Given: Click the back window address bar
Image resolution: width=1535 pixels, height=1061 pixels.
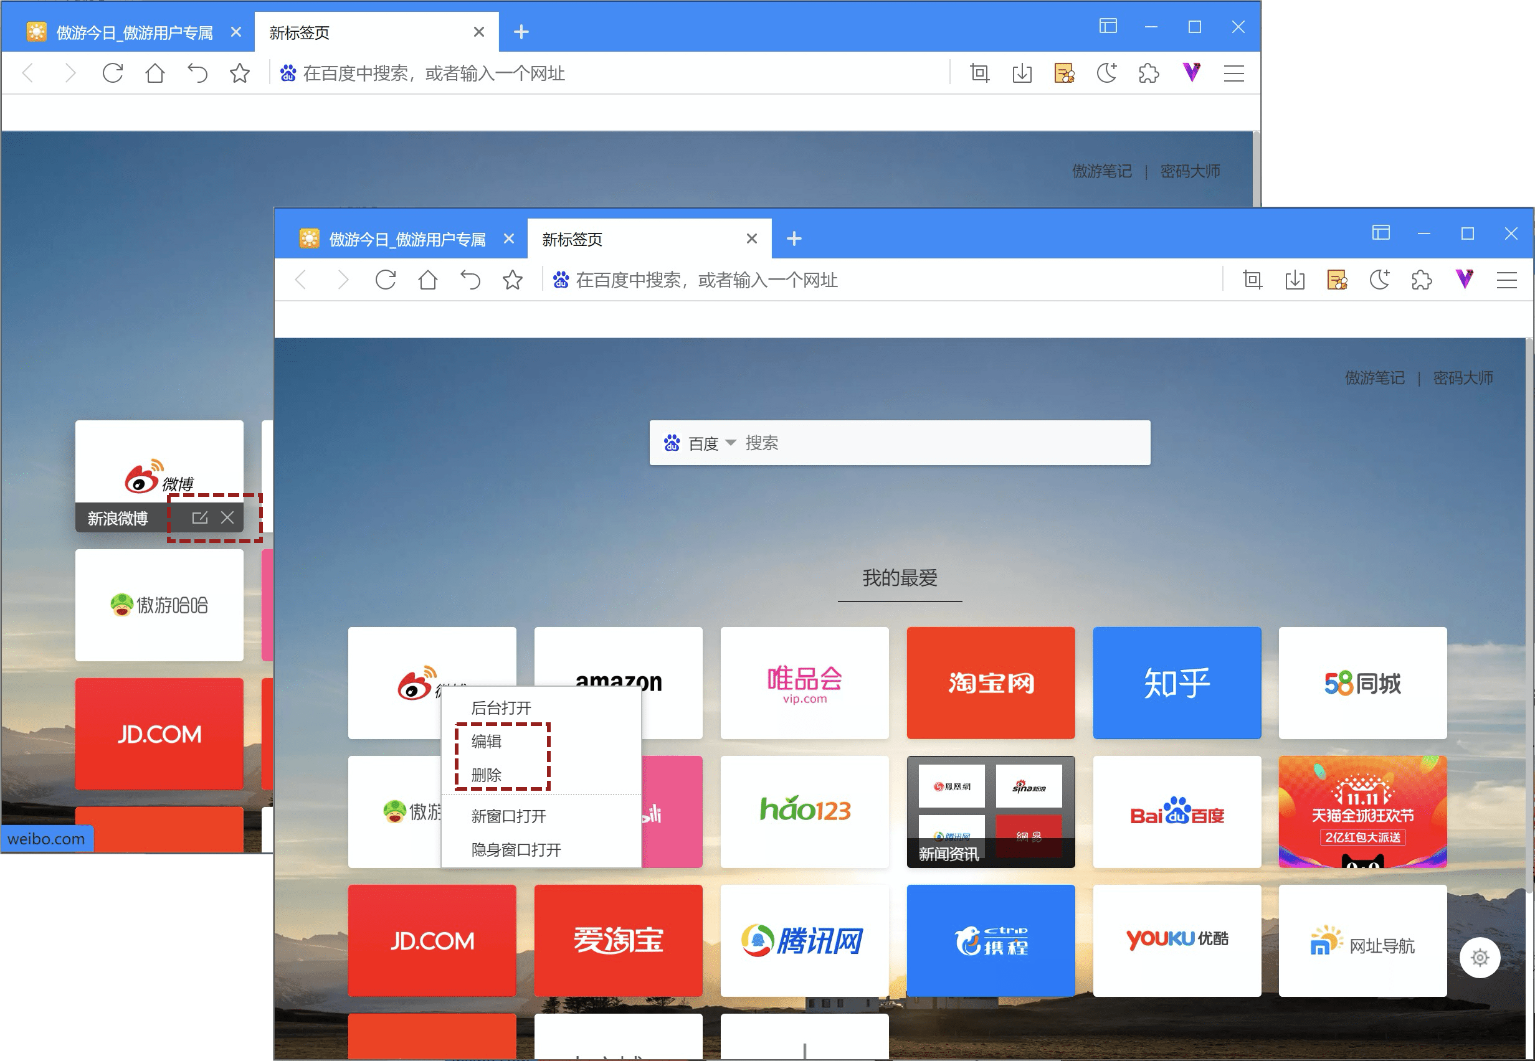Looking at the screenshot, I should pos(609,73).
